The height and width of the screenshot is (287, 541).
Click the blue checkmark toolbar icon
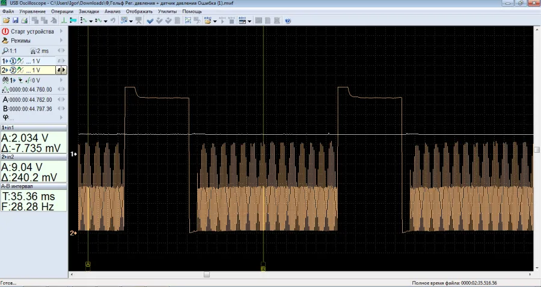150,20
